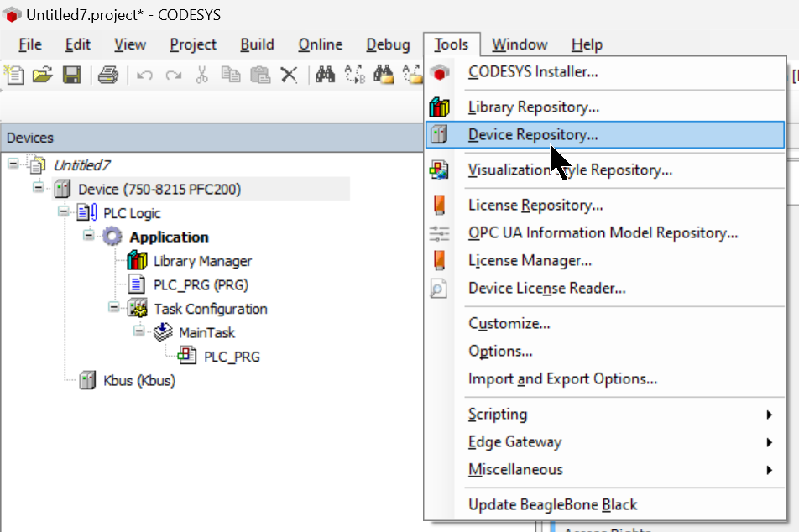Collapse the Application tree node
799x532 pixels.
tap(89, 236)
